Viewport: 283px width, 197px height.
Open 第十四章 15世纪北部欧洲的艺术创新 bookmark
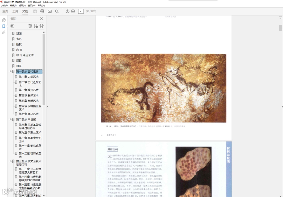30,178
